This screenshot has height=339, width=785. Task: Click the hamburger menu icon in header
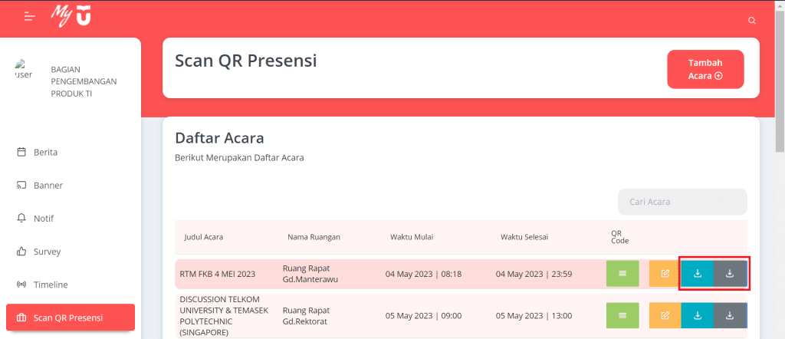tap(30, 16)
